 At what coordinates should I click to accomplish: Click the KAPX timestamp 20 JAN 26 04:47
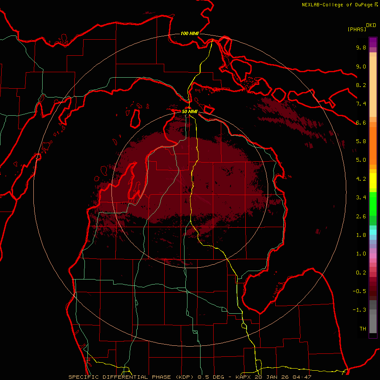274,377
